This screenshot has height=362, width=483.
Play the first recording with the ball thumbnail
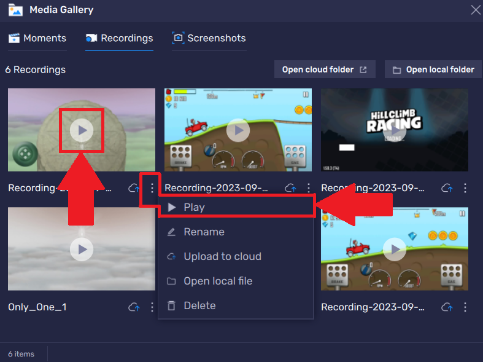coord(82,130)
